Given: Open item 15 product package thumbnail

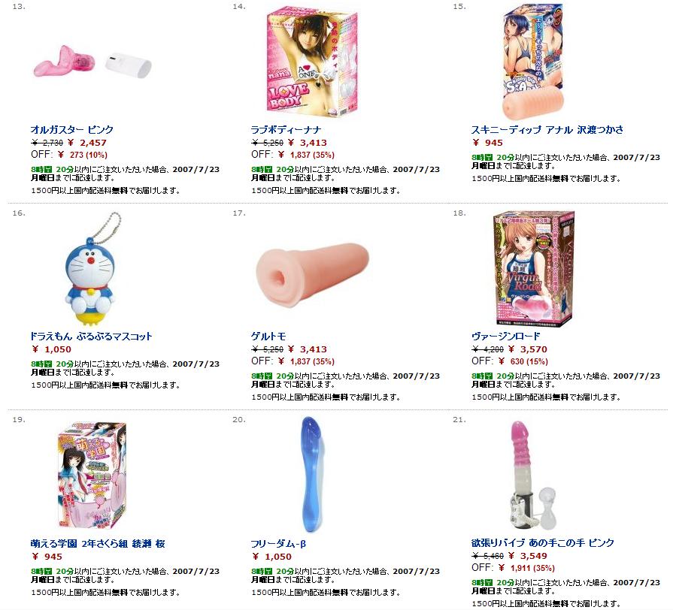Looking at the screenshot, I should [533, 62].
